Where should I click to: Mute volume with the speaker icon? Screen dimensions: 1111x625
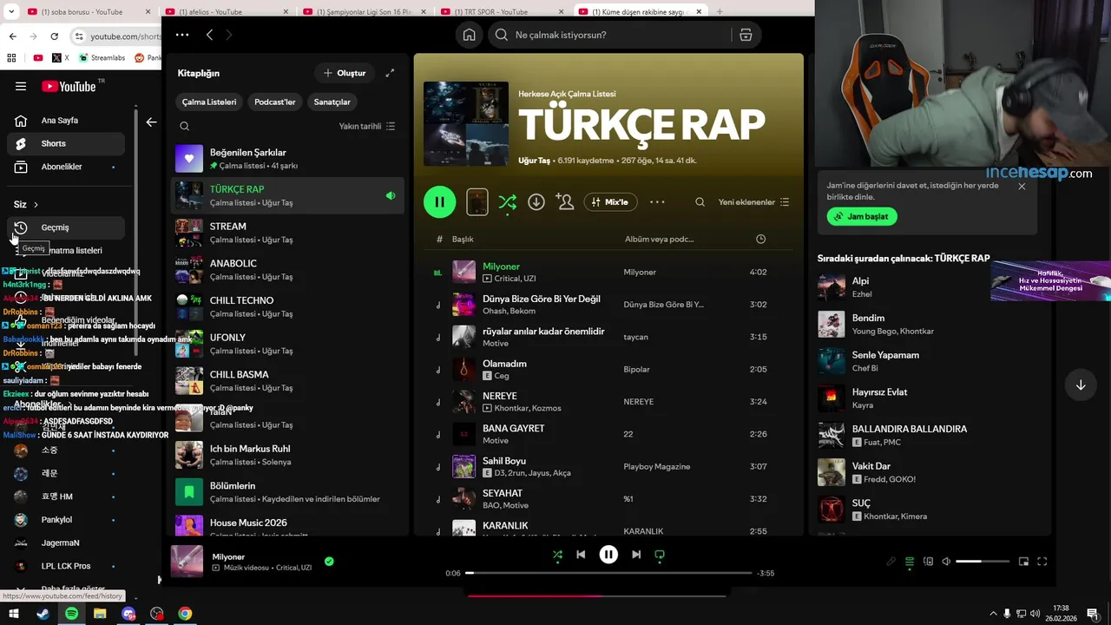point(946,562)
